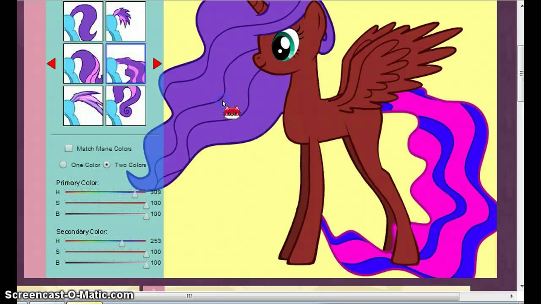Click the secondary hue value 253
The width and height of the screenshot is (541, 304).
pos(156,241)
